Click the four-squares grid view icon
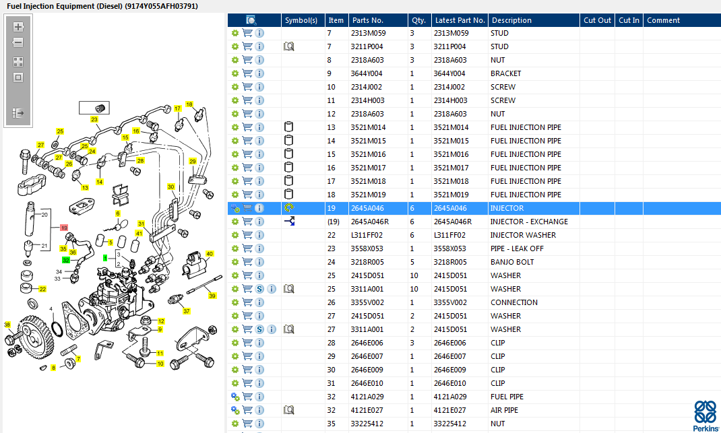 click(18, 61)
